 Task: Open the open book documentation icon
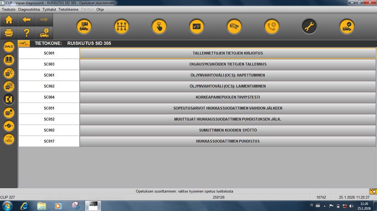(9, 60)
